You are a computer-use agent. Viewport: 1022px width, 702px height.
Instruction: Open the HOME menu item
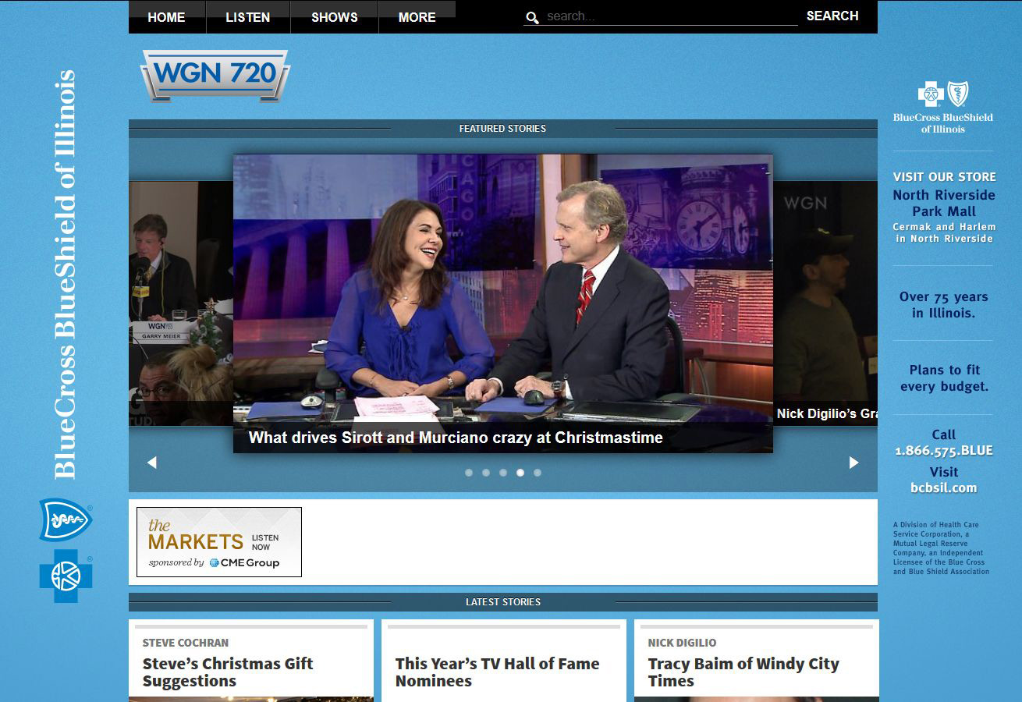click(166, 17)
